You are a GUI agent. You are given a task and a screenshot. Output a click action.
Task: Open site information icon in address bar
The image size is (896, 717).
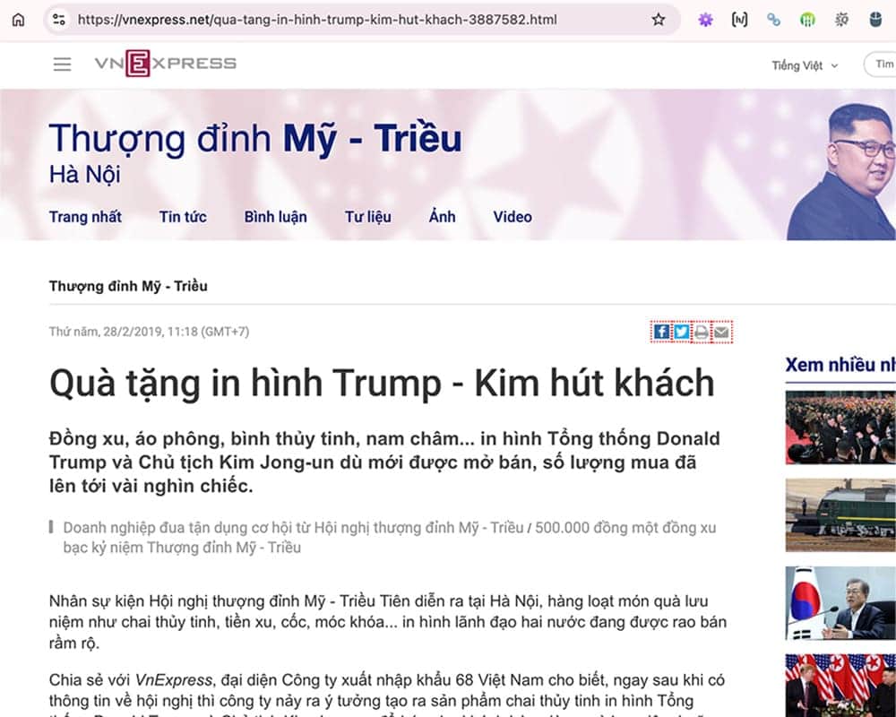tap(59, 20)
